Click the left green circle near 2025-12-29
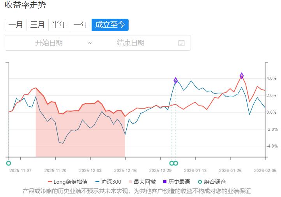 click(171, 163)
